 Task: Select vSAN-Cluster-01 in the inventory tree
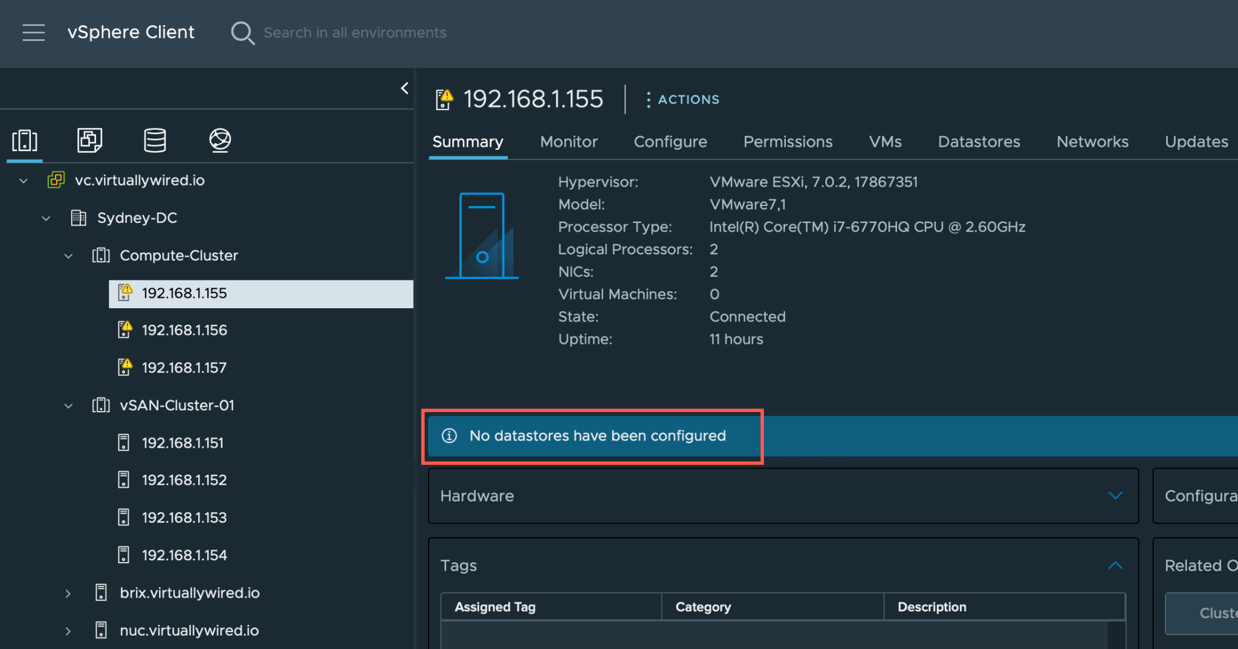(x=177, y=405)
